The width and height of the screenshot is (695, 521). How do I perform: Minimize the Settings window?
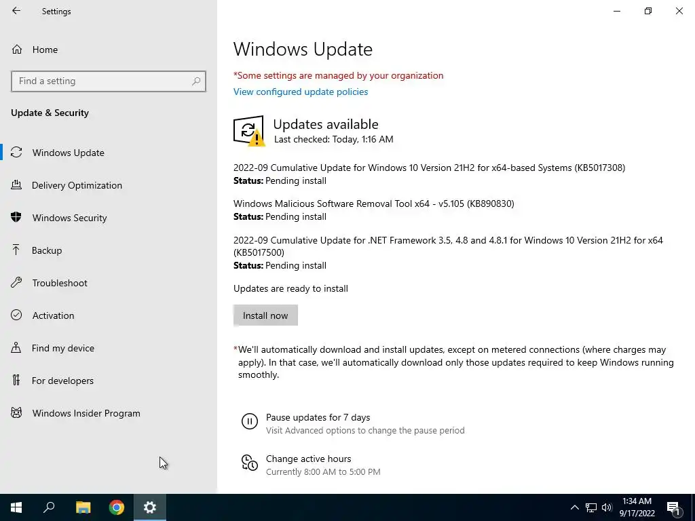[616, 11]
